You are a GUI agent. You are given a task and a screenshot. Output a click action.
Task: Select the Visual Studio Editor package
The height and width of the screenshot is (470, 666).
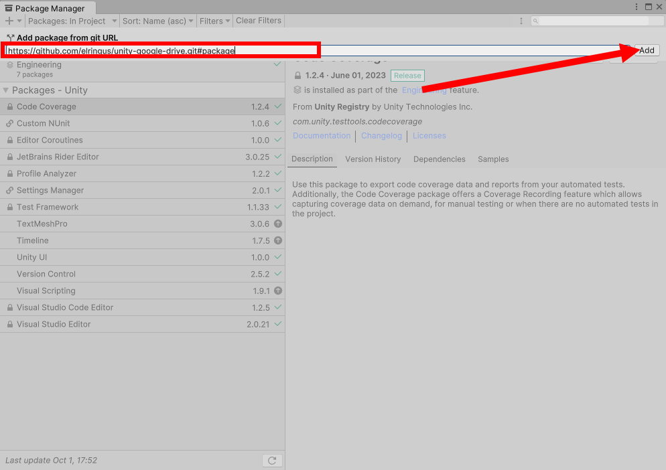[x=142, y=324]
